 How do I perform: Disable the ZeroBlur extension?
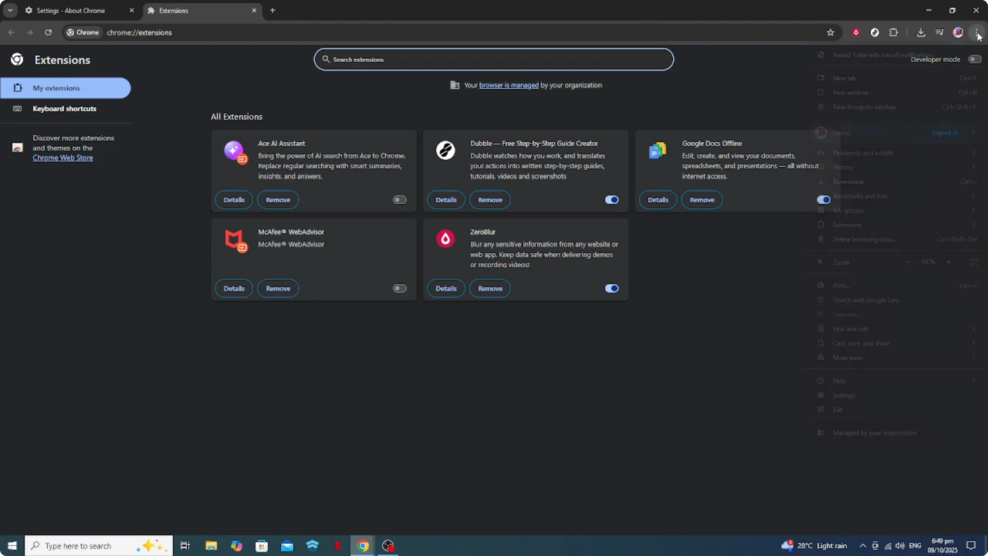[611, 288]
